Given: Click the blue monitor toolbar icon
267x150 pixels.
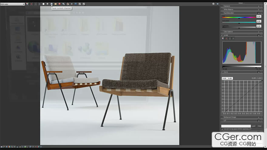Looking at the screenshot, I should click(x=76, y=4).
